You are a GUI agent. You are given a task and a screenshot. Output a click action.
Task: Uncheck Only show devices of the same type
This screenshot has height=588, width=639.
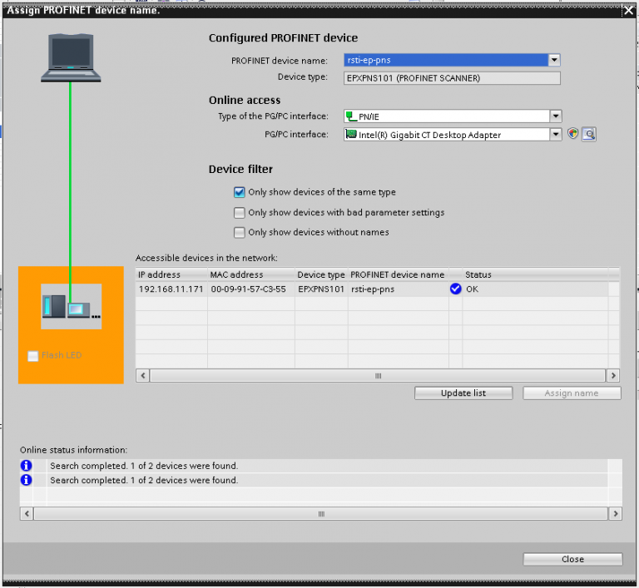click(x=240, y=192)
